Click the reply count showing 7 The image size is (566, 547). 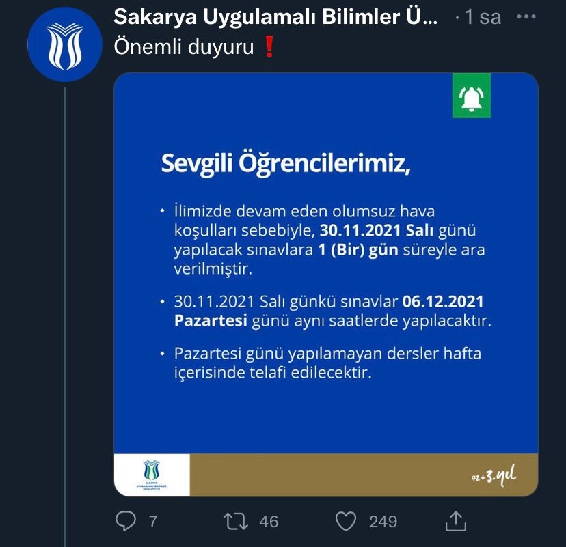152,521
